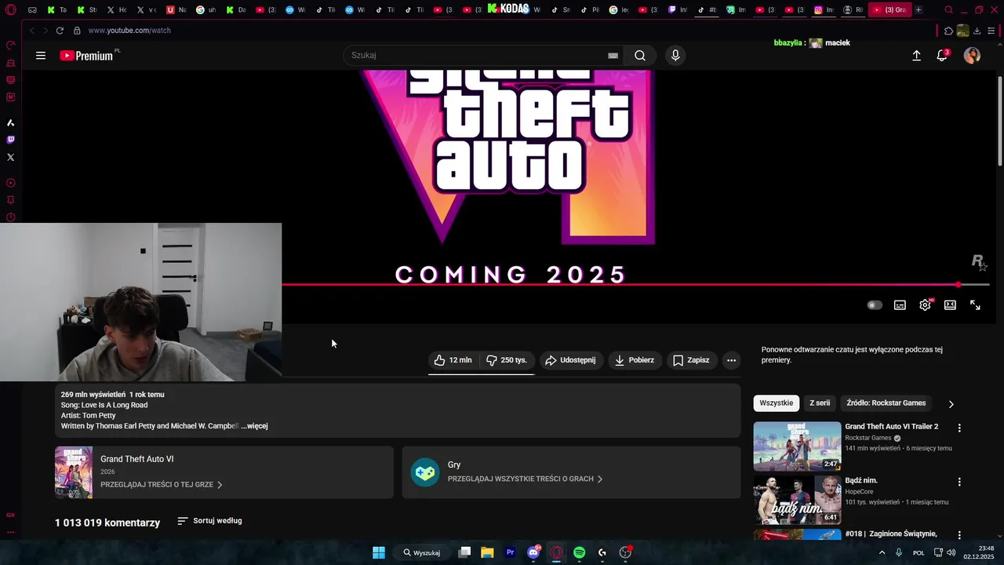The height and width of the screenshot is (565, 1004).
Task: Expand description with ...więcej
Action: tap(255, 426)
